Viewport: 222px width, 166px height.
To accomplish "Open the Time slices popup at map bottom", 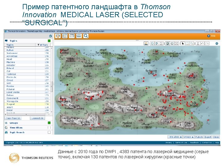I will 175,137.
